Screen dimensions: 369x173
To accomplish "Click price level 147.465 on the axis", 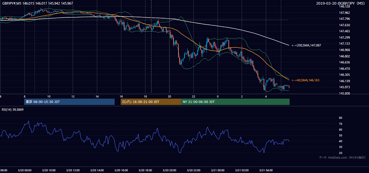I will [344, 31].
